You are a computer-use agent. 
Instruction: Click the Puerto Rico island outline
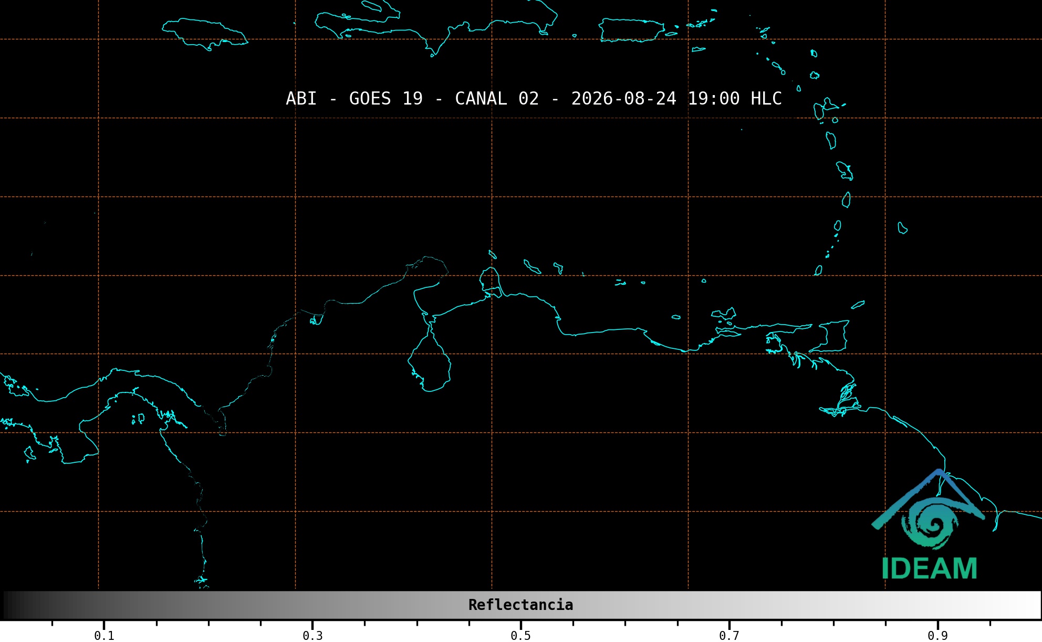coord(632,30)
